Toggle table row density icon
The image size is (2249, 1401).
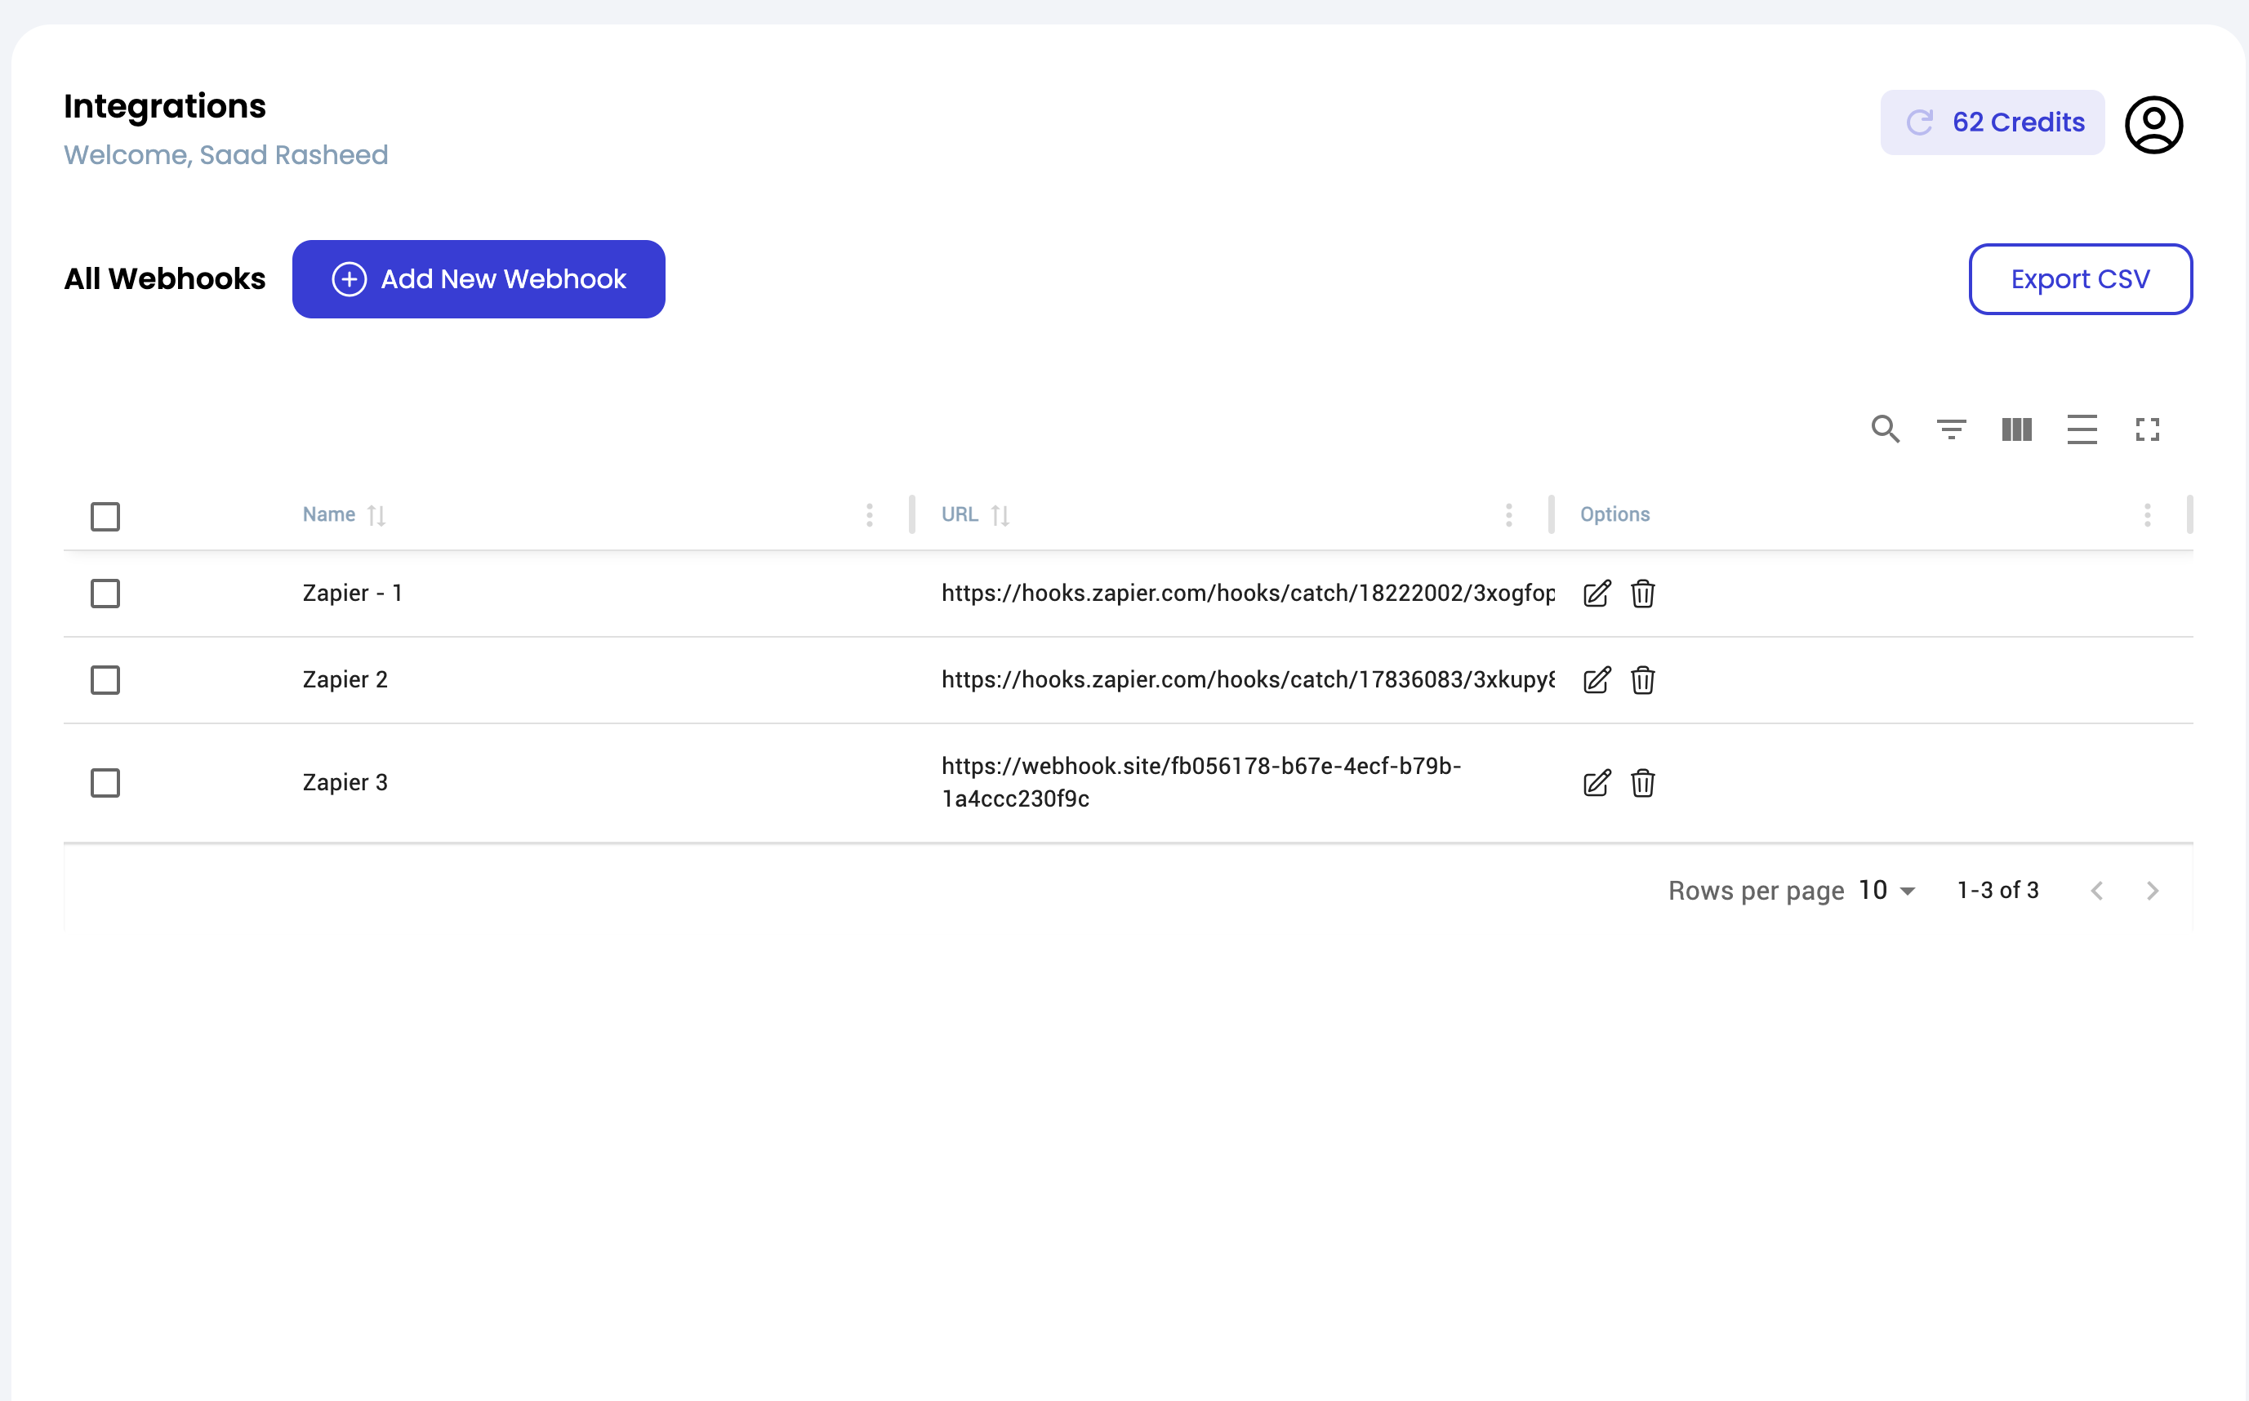pos(2082,429)
